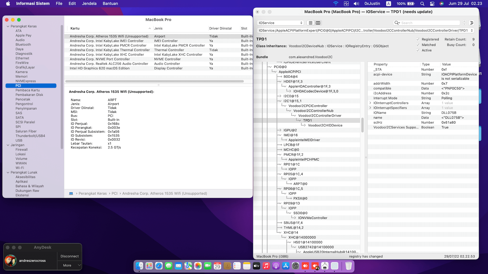Click the search result stepper arrows
Viewport: 488px width, 274px height.
[464, 23]
